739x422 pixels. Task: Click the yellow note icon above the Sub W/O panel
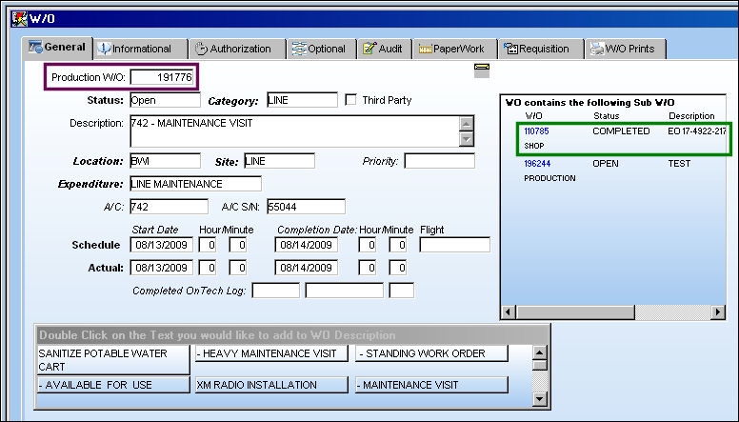tap(482, 70)
